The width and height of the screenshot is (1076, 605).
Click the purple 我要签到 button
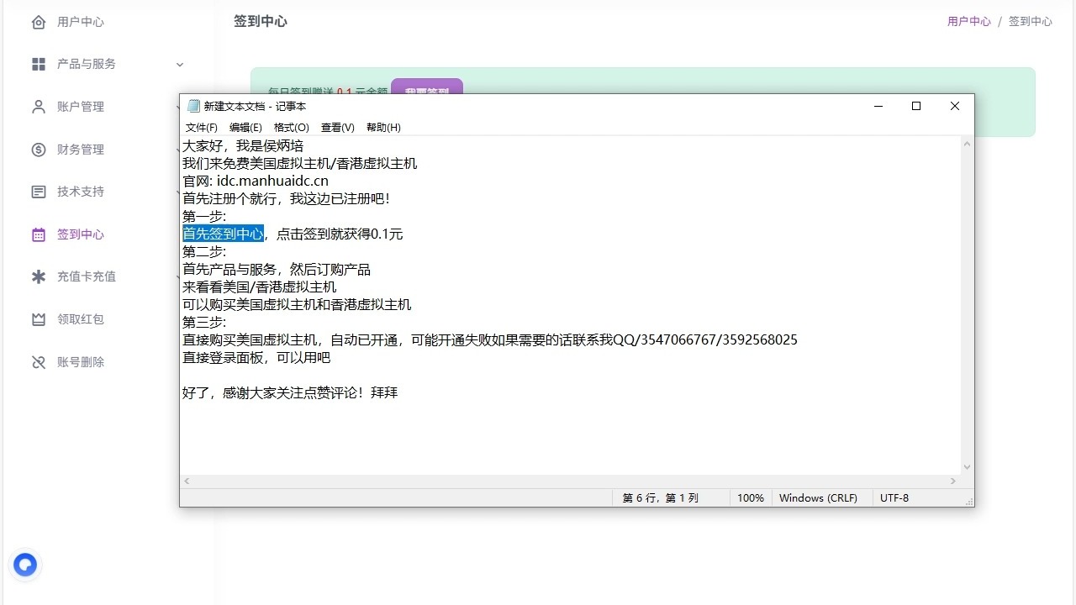click(427, 87)
